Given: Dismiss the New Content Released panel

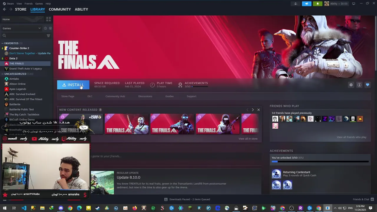Looking at the screenshot, I should 259,110.
